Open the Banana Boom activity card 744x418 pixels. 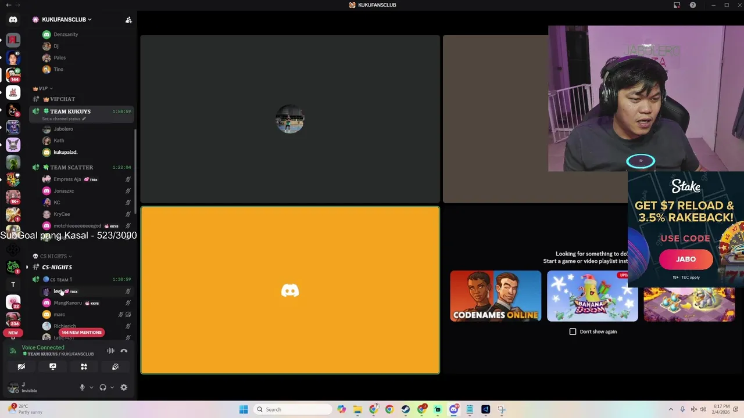592,296
